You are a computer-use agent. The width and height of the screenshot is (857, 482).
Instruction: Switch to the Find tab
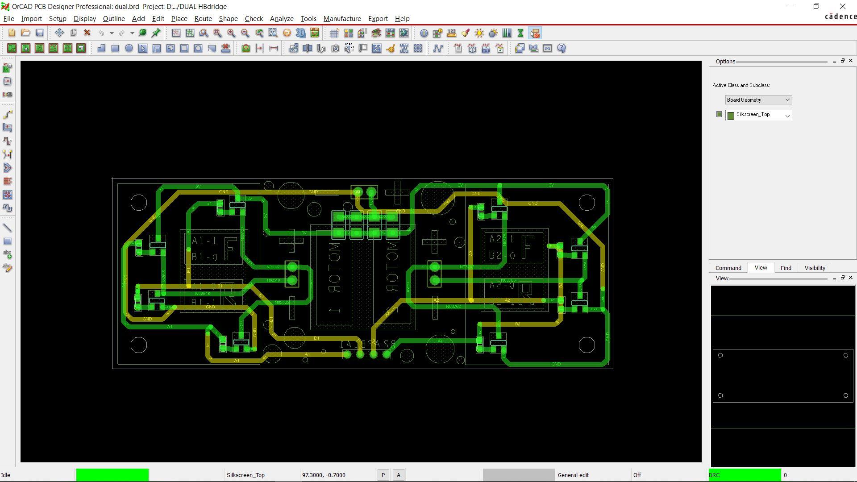[x=786, y=268]
